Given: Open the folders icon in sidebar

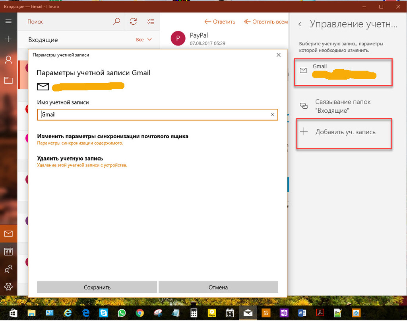Looking at the screenshot, I should pos(8,80).
